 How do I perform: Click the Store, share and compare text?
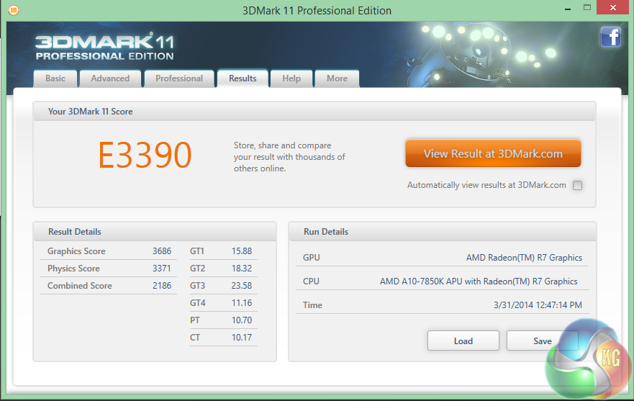[289, 157]
